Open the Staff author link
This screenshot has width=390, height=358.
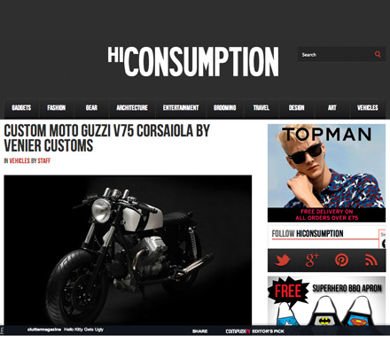pos(44,160)
